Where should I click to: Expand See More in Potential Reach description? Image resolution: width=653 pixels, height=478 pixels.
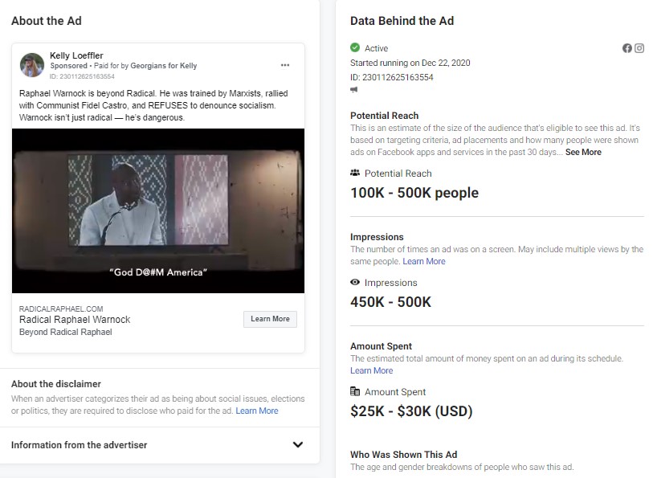pos(583,153)
